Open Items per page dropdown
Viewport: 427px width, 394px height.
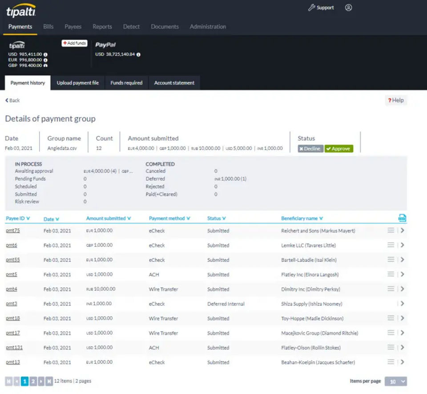(x=396, y=382)
